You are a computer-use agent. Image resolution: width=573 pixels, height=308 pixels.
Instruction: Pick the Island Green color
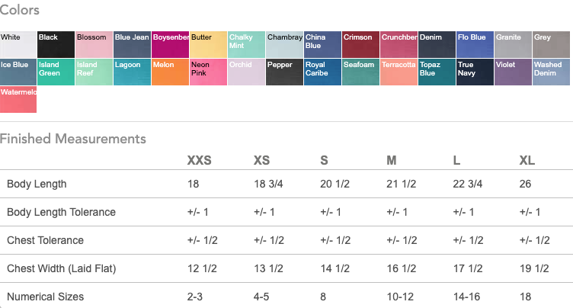[x=56, y=72]
